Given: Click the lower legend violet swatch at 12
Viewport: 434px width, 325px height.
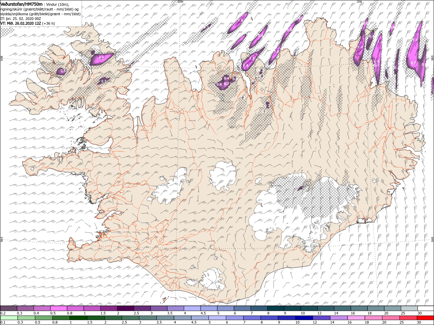Looking at the screenshot, I should (321, 318).
